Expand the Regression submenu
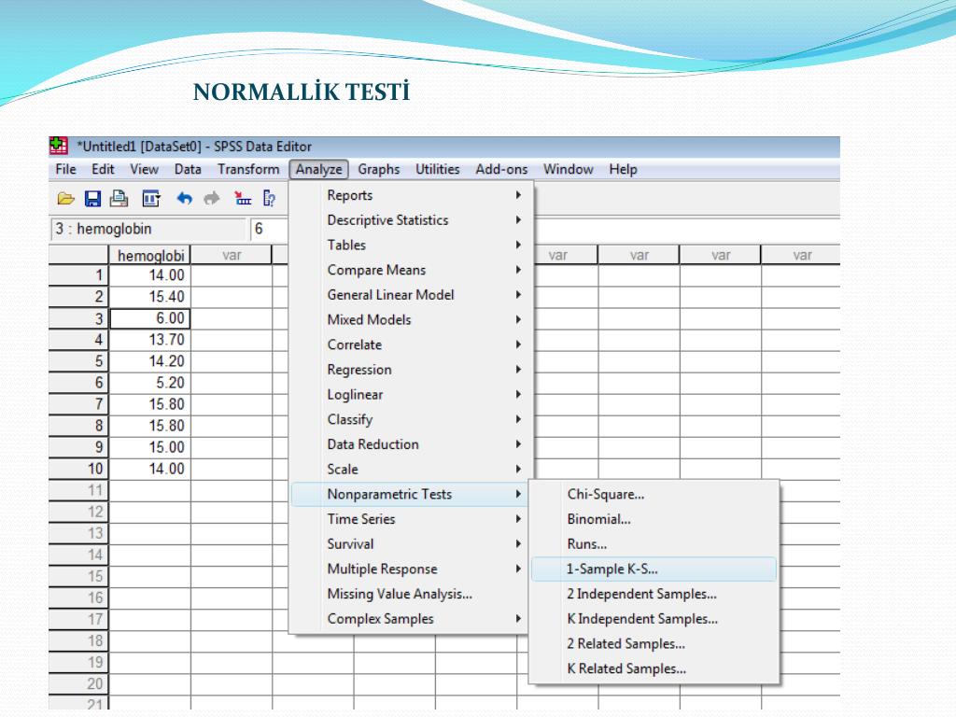Viewport: 956px width, 717px height. (x=410, y=370)
